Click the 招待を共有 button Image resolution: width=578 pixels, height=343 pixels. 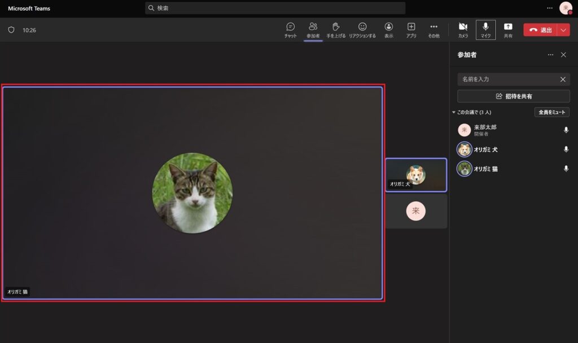tap(513, 96)
